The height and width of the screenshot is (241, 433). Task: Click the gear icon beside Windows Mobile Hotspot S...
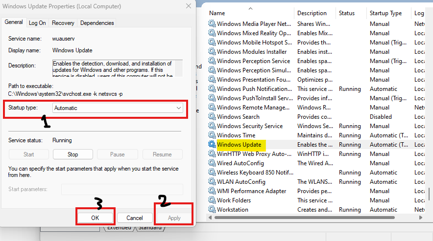click(x=212, y=42)
